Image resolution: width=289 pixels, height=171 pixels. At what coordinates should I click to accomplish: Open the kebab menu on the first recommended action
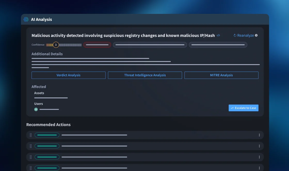click(259, 135)
